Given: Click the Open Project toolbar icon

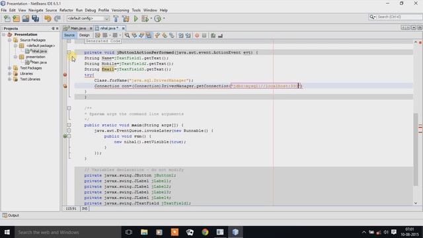Looking at the screenshot, I should click(26, 19).
